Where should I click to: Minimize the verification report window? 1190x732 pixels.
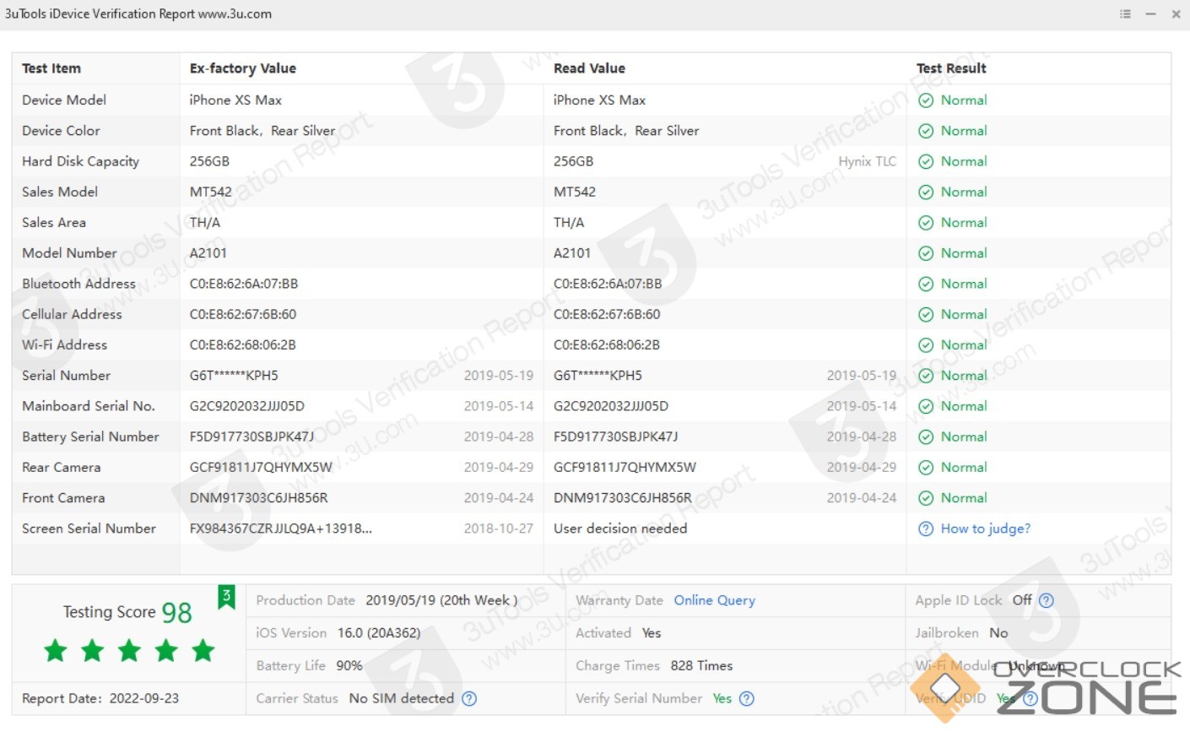1150,14
